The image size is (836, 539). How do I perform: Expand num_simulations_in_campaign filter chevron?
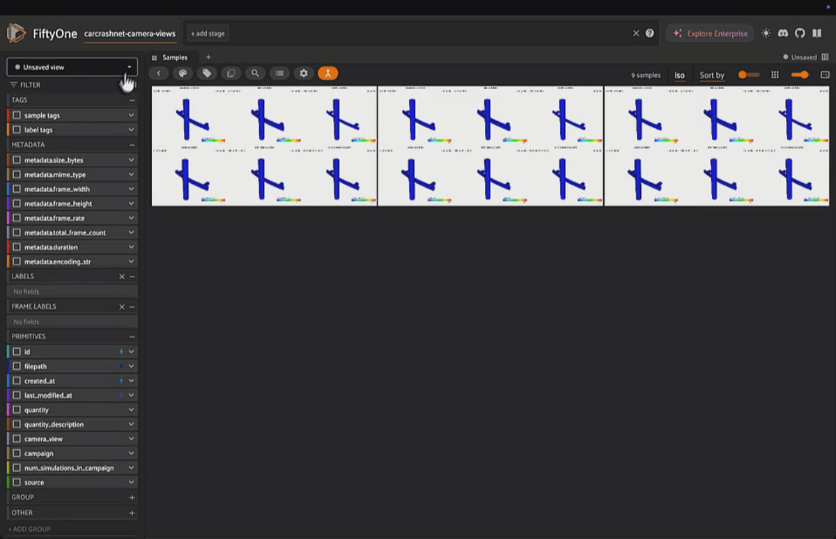click(131, 468)
